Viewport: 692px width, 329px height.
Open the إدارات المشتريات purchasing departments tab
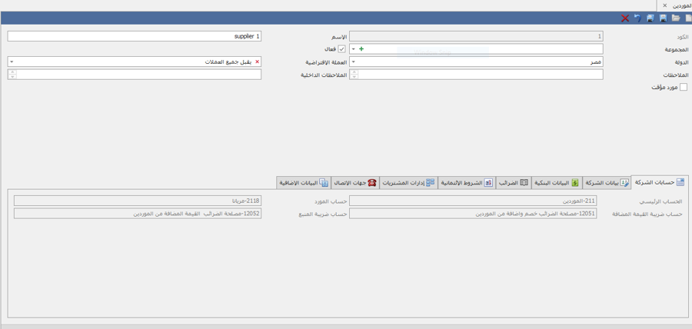(408, 183)
